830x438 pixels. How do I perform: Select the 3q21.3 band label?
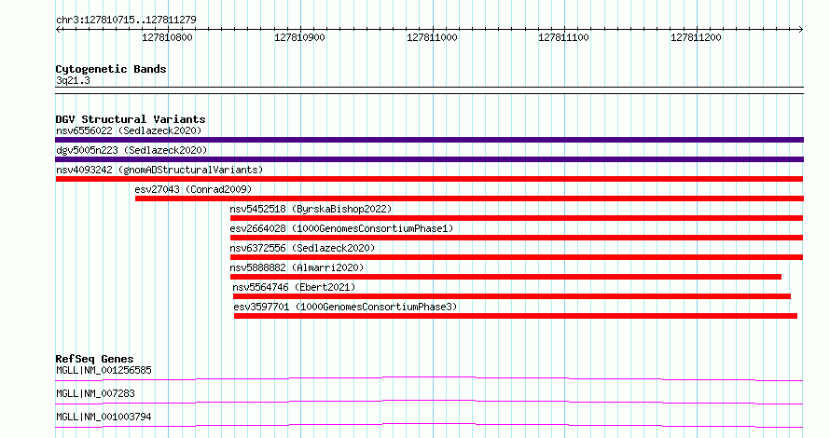pos(73,80)
